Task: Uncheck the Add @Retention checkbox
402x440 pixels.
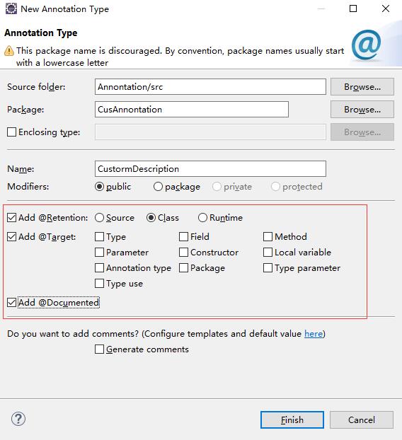Action: coord(11,217)
